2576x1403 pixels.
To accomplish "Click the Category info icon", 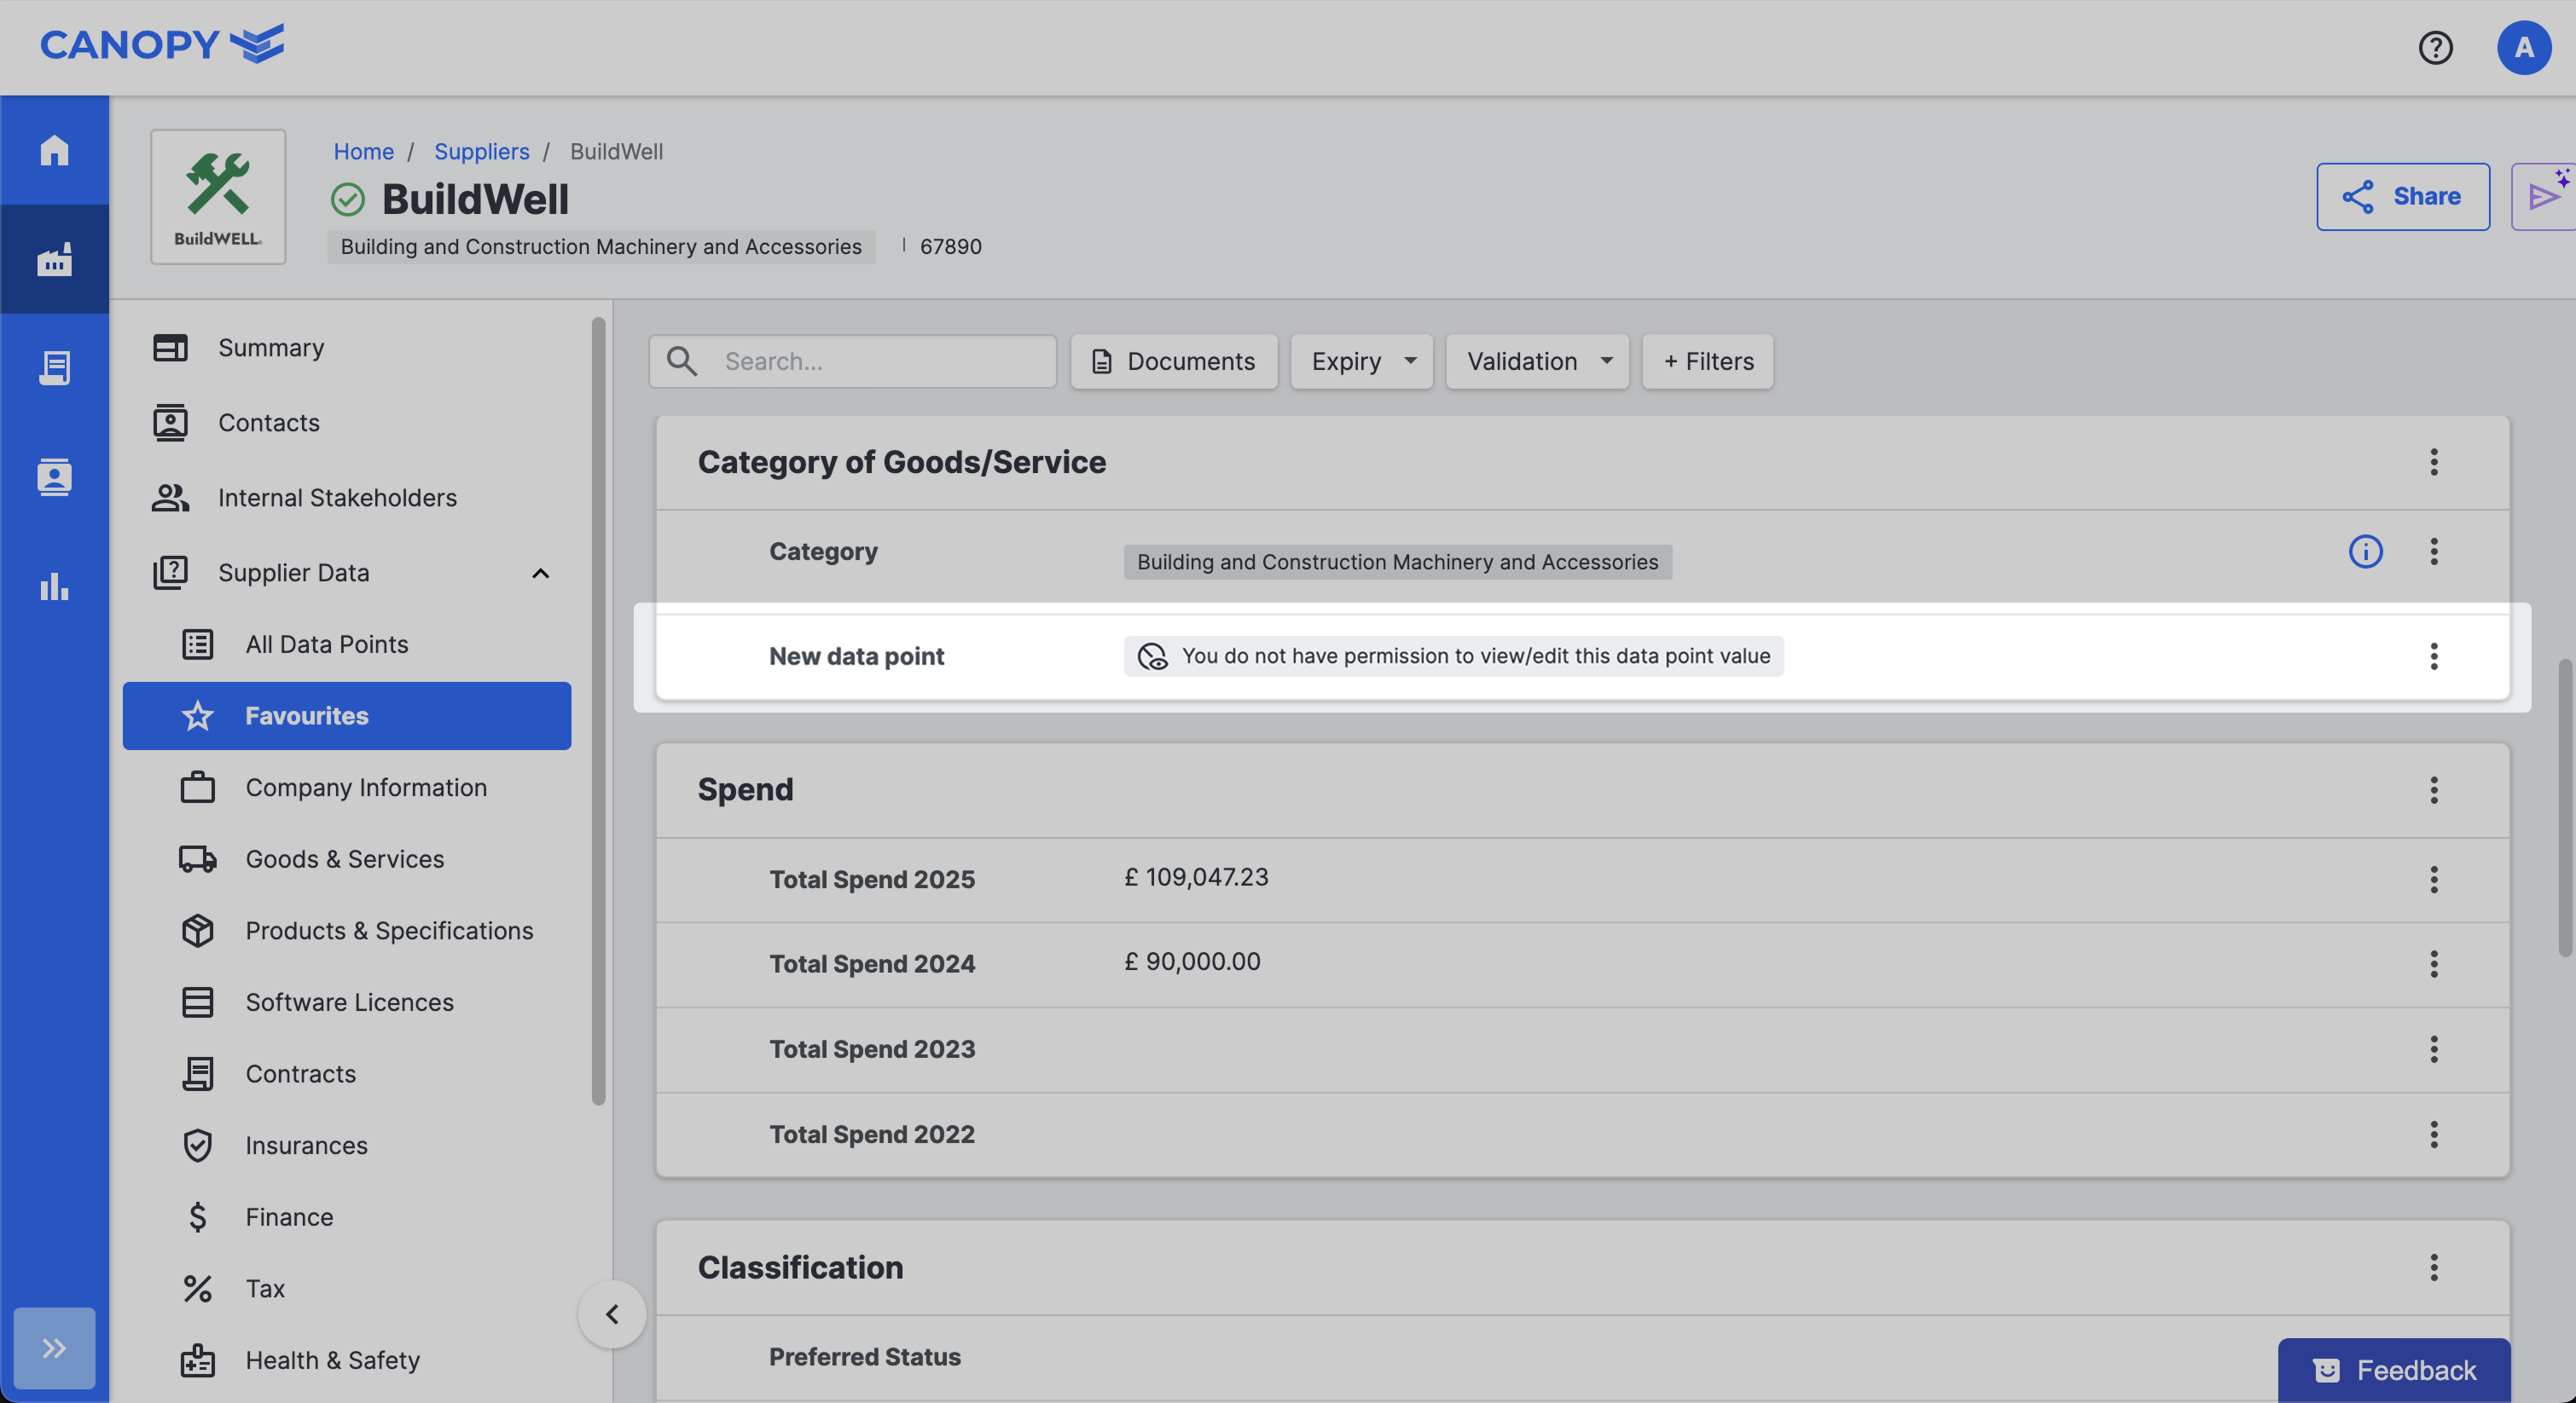I will coord(2365,551).
